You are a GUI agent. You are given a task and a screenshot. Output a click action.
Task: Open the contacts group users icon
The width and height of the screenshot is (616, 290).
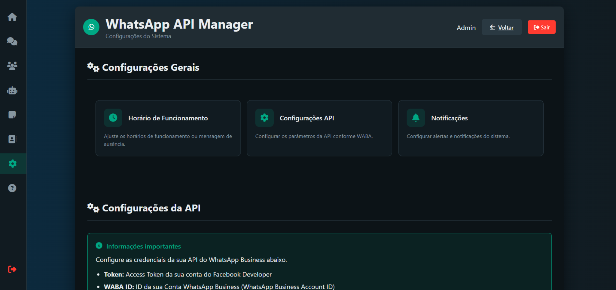12,66
